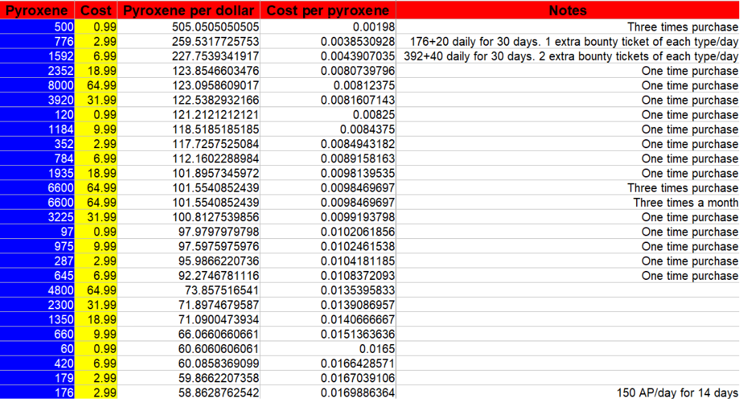Select the note '150 AP/day for 14 days'

click(677, 392)
